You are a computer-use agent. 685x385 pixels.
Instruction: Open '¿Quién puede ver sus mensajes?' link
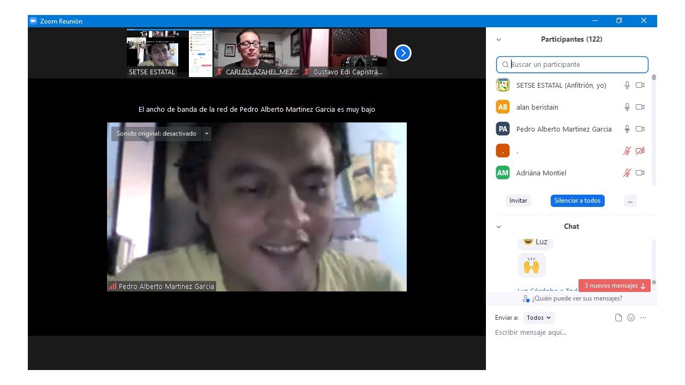click(x=577, y=298)
